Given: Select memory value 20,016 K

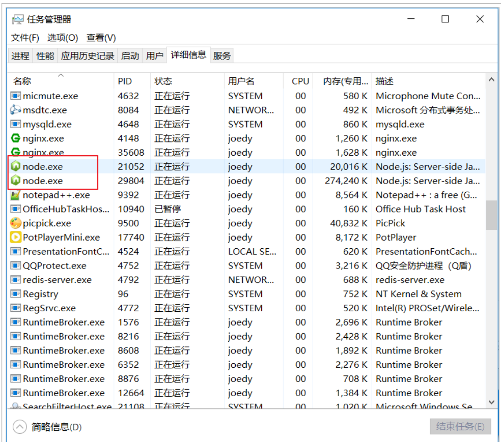Looking at the screenshot, I should 349,167.
